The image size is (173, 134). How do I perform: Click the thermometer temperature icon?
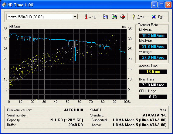(x=86, y=17)
